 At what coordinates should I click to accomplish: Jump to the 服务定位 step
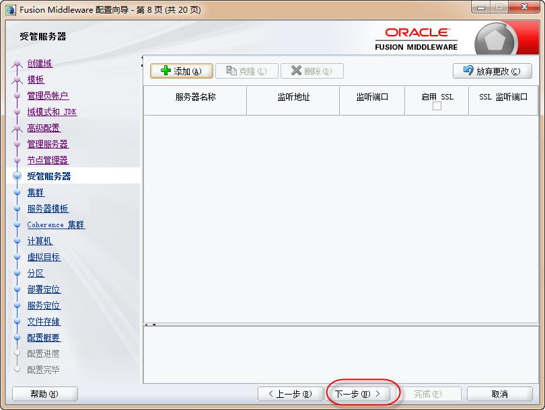pyautogui.click(x=44, y=306)
